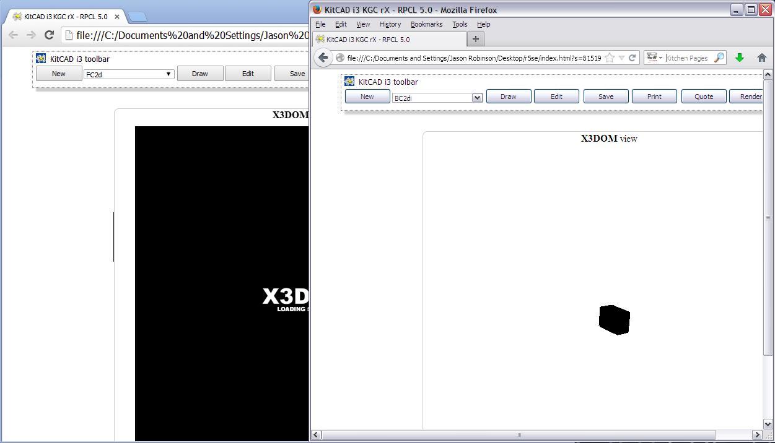Click the Edit button in Chrome
The width and height of the screenshot is (775, 443).
coord(248,74)
